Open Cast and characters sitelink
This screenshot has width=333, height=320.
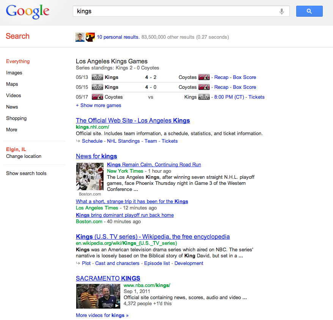117,263
